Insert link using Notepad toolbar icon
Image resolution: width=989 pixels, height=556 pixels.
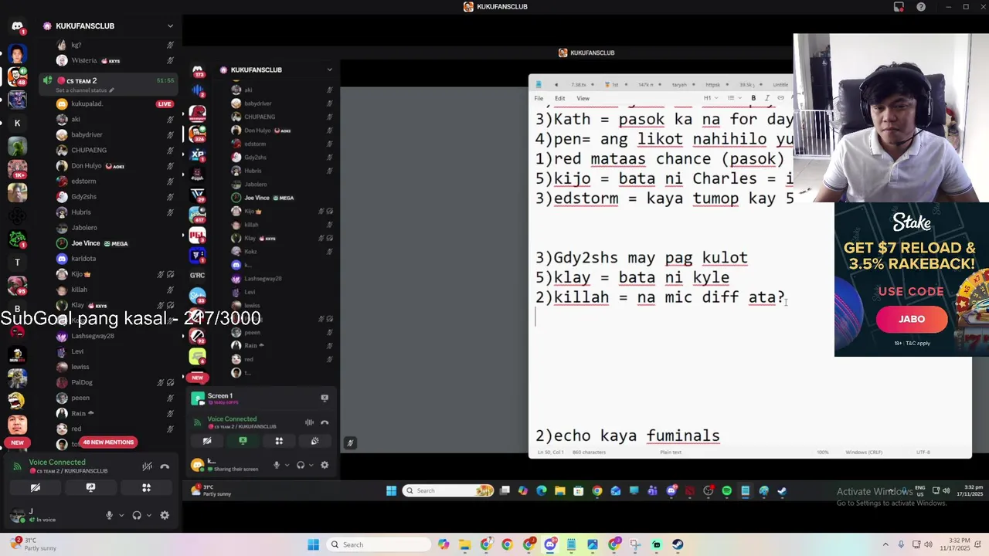(780, 98)
